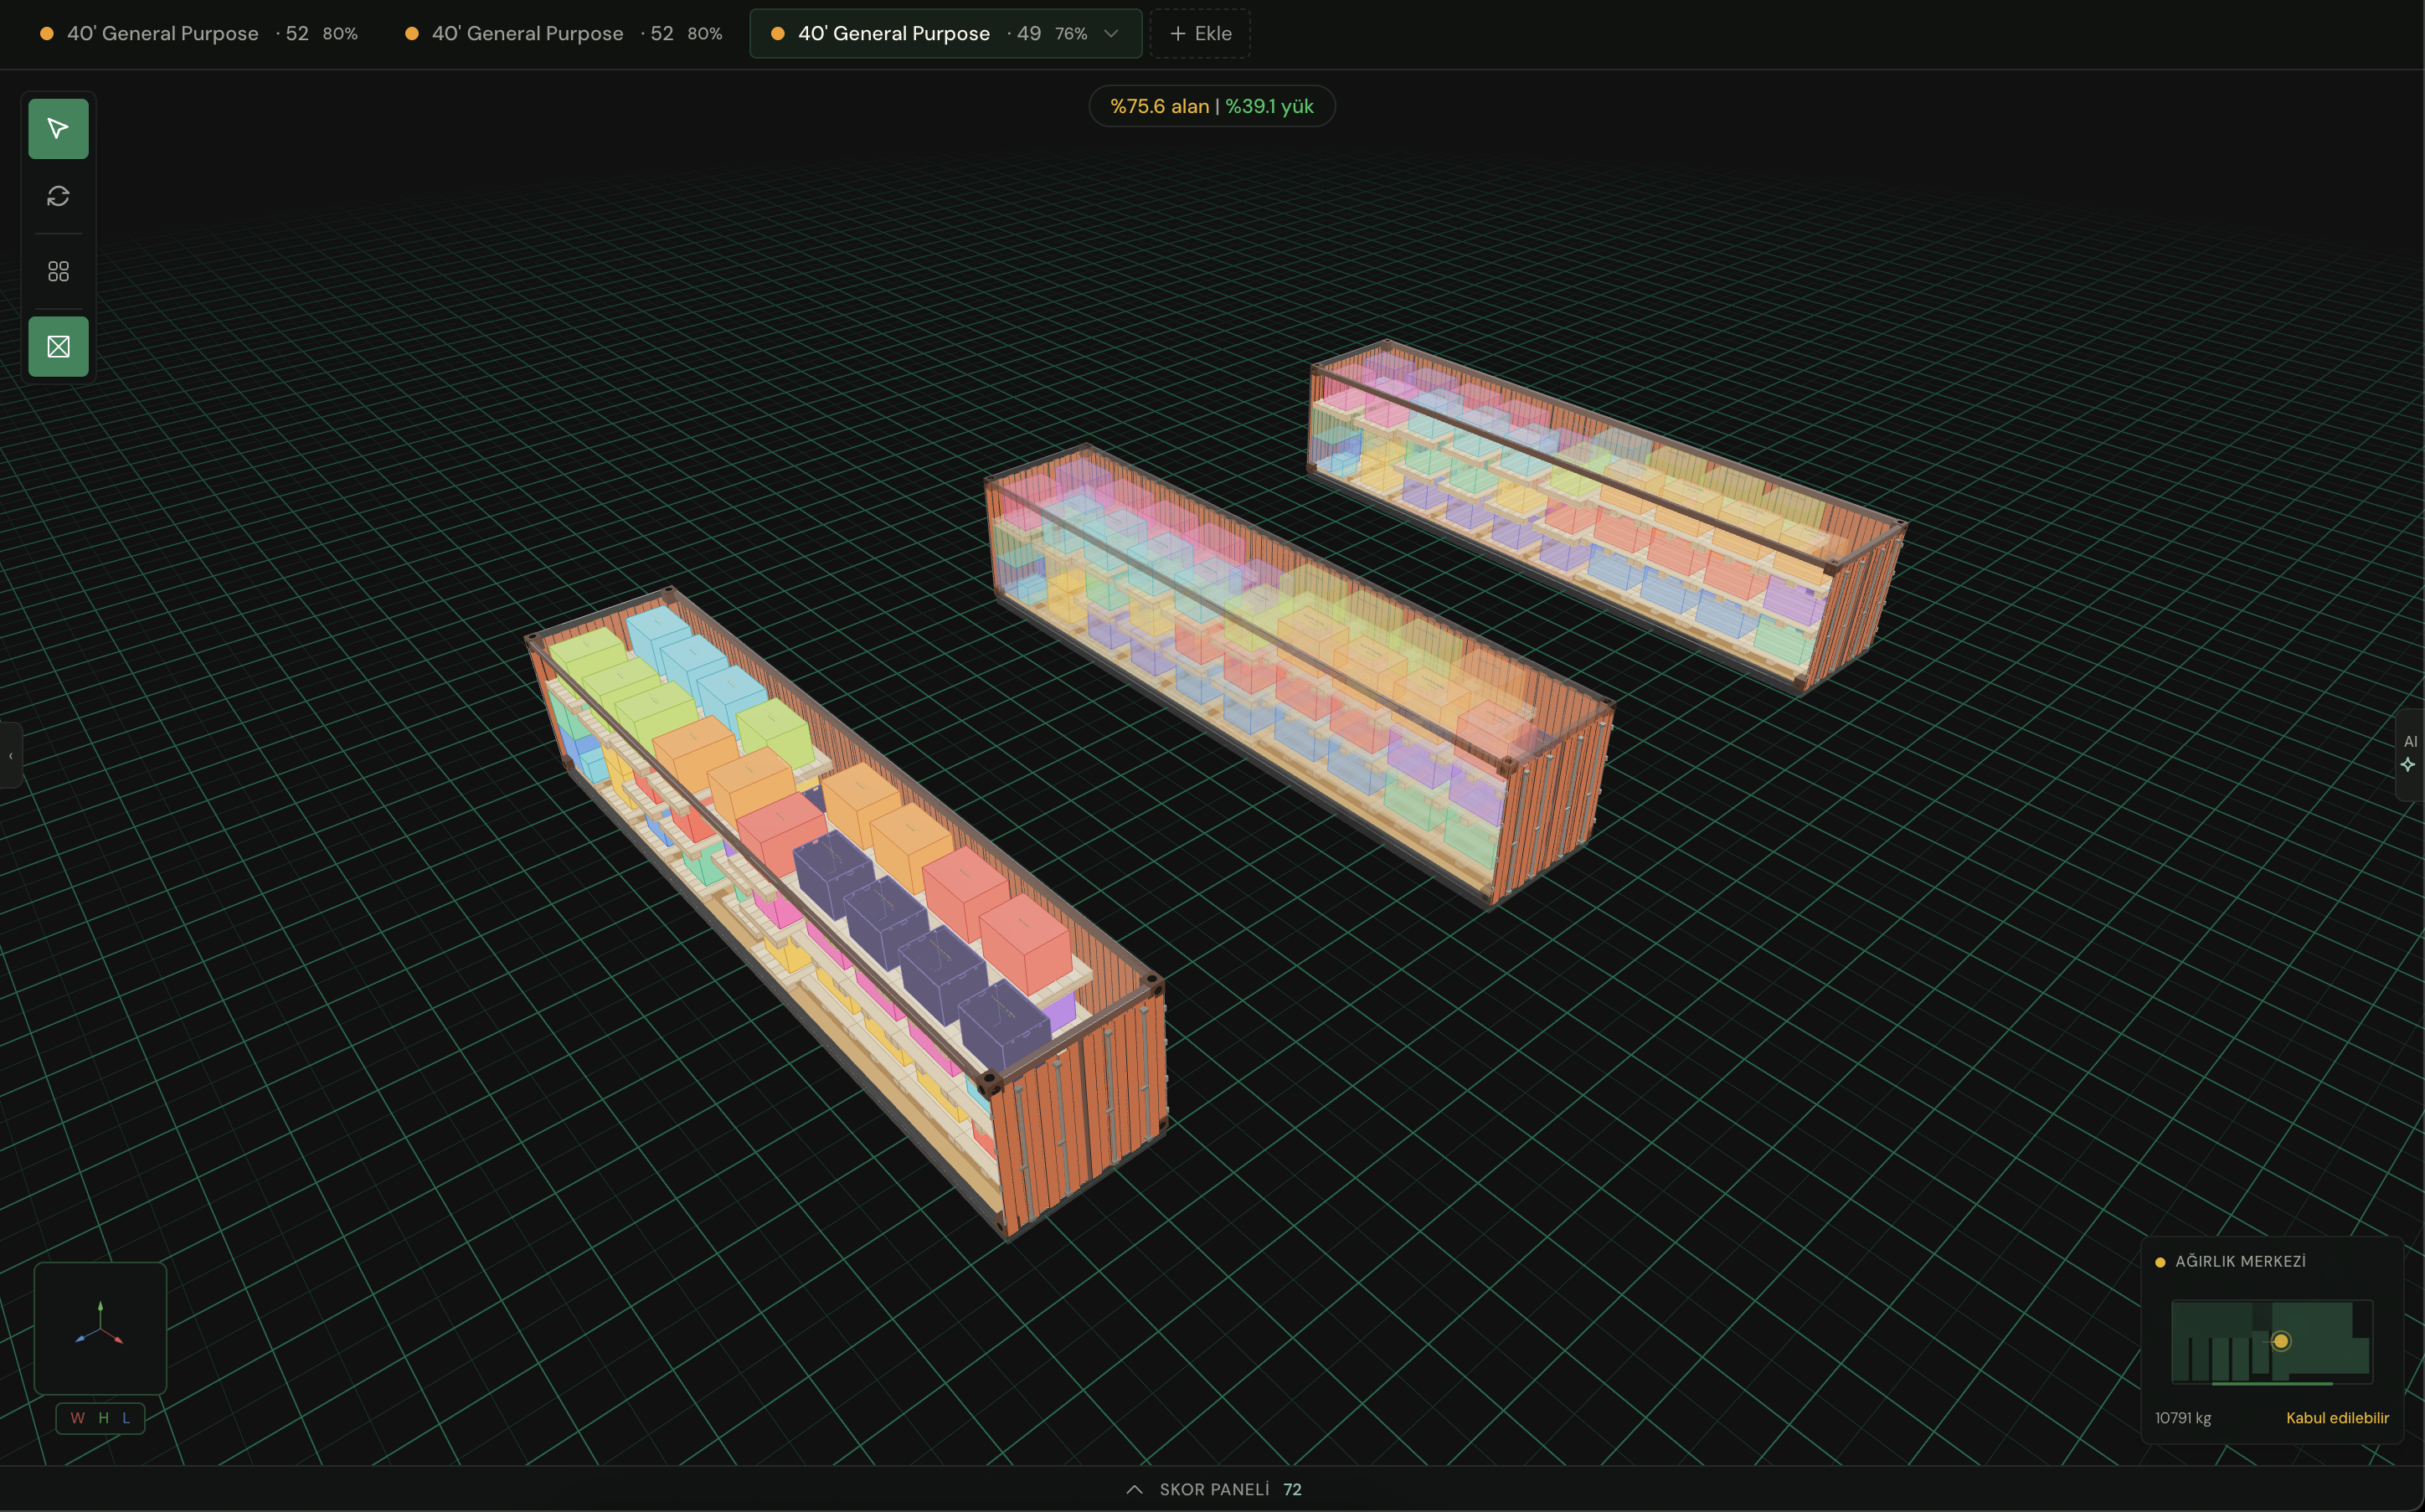Click the Ekle button to add a container
The height and width of the screenshot is (1512, 2425).
point(1200,33)
